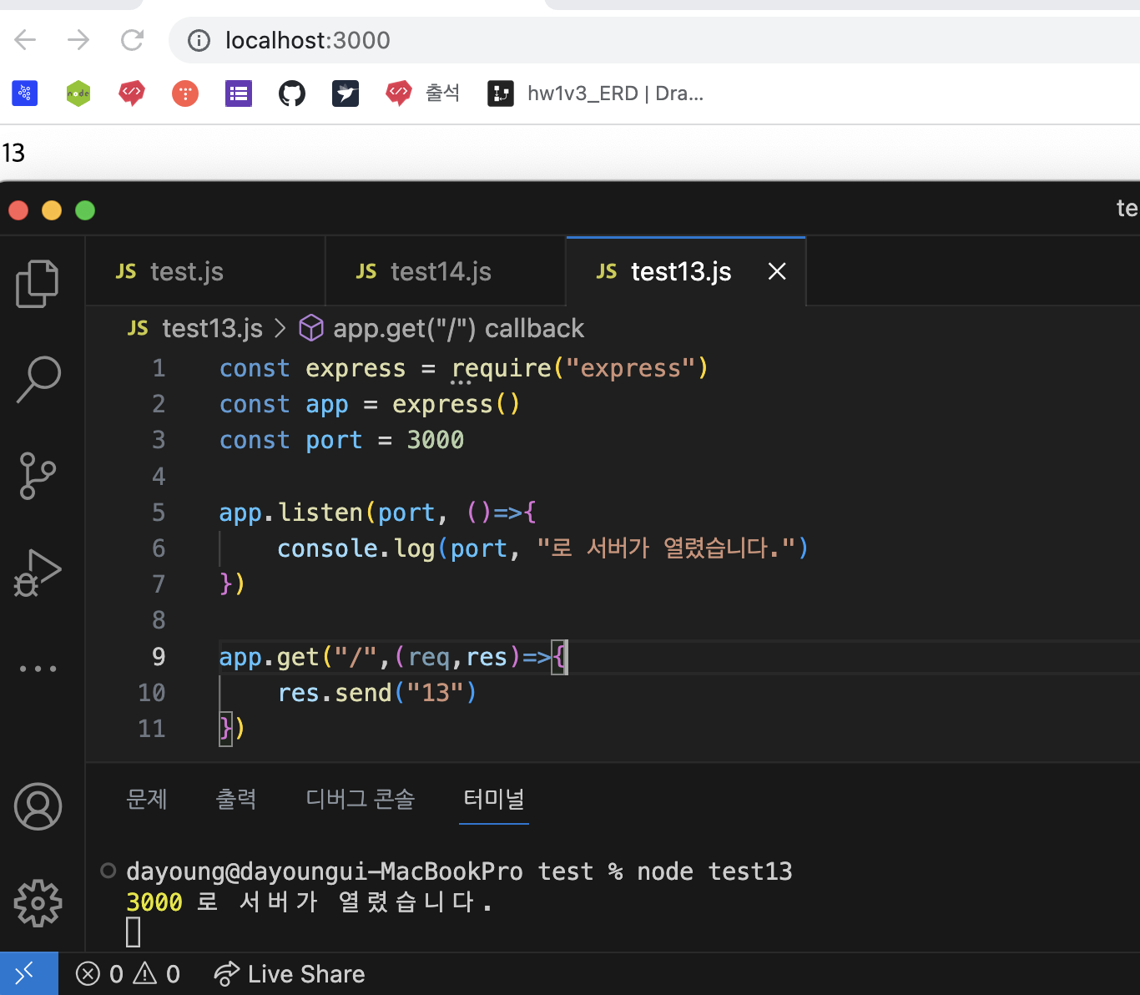
Task: Click line number 9 in the gutter
Action: tap(159, 657)
